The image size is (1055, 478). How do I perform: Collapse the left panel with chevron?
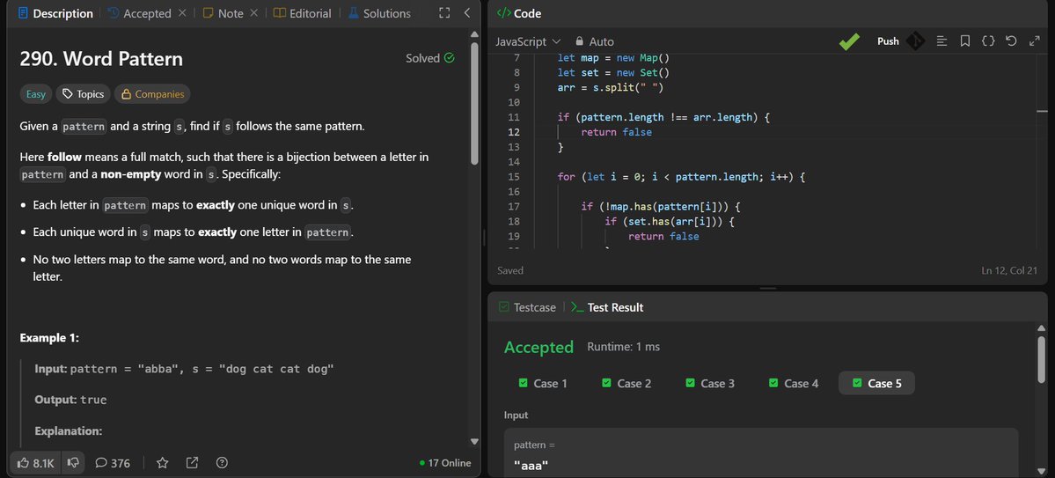467,13
